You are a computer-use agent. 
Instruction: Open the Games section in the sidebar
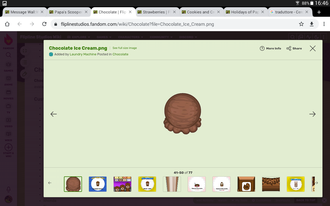9,66
